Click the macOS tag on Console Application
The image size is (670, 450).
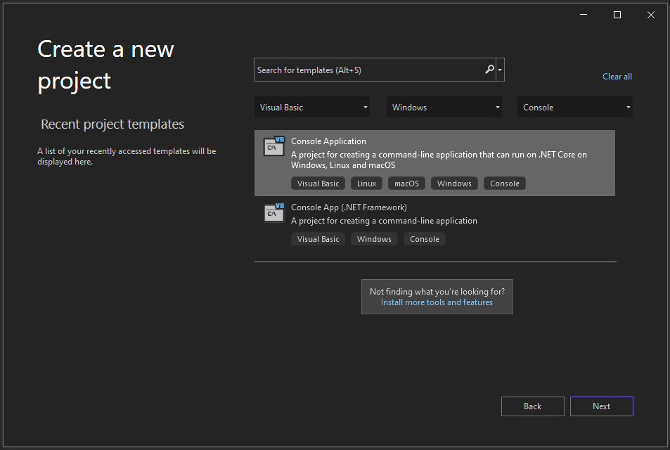click(406, 184)
